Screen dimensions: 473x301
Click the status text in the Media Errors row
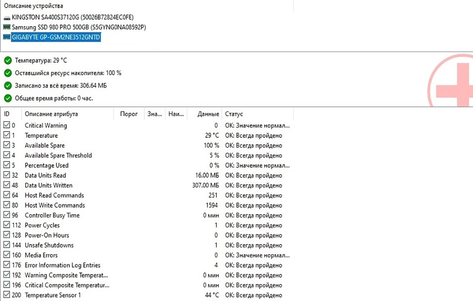(x=257, y=255)
